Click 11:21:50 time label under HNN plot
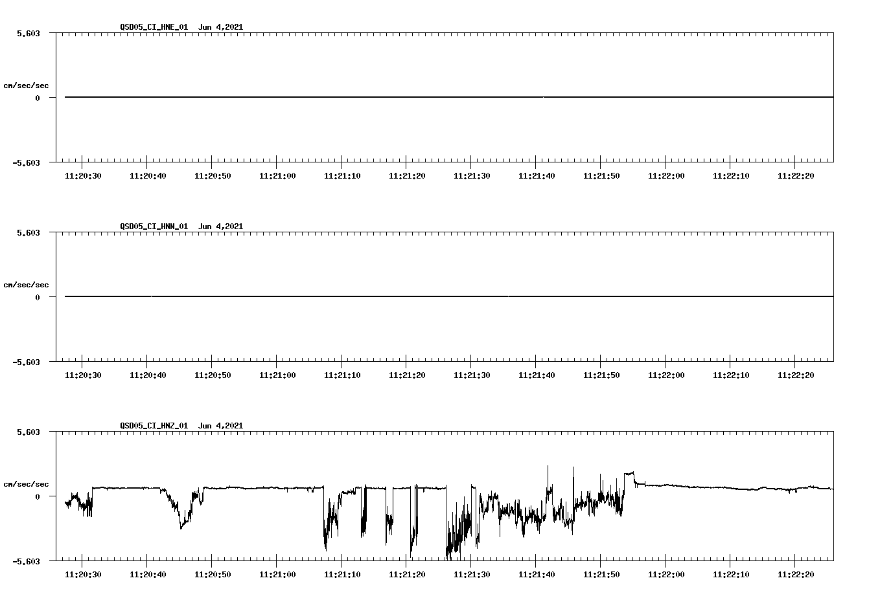Image resolution: width=880 pixels, height=598 pixels. coord(601,375)
